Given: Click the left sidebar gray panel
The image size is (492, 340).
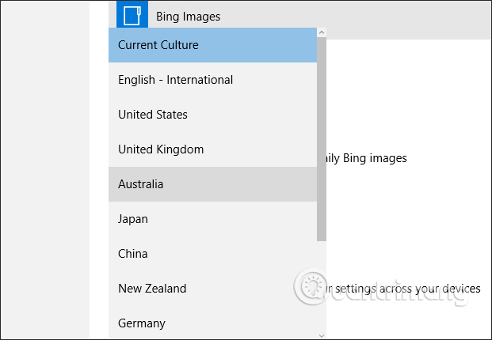Looking at the screenshot, I should [x=44, y=170].
